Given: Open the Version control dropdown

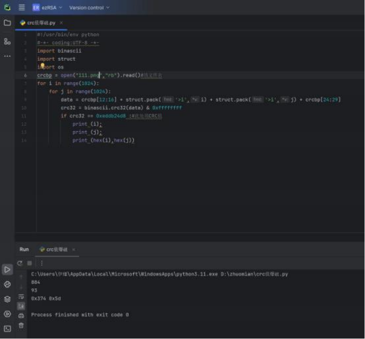Looking at the screenshot, I should tap(89, 7).
